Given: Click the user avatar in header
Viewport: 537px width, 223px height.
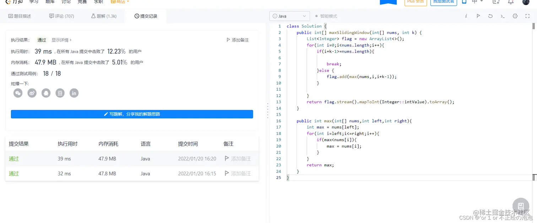Looking at the screenshot, I should click(526, 2).
